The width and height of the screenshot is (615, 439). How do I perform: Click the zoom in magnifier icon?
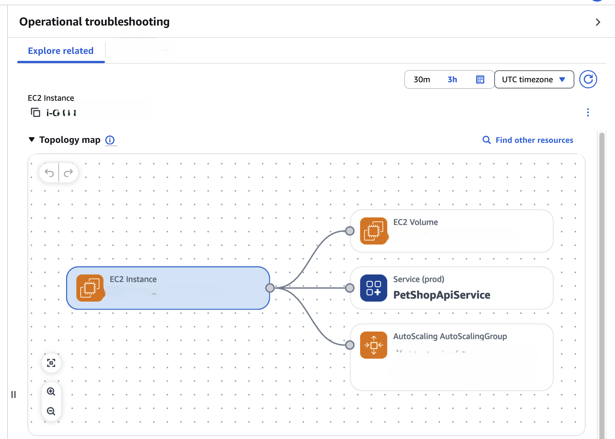click(x=51, y=391)
